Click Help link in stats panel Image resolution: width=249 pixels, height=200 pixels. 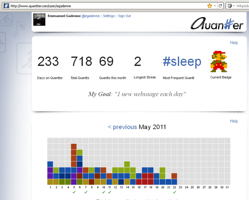pyautogui.click(x=234, y=43)
